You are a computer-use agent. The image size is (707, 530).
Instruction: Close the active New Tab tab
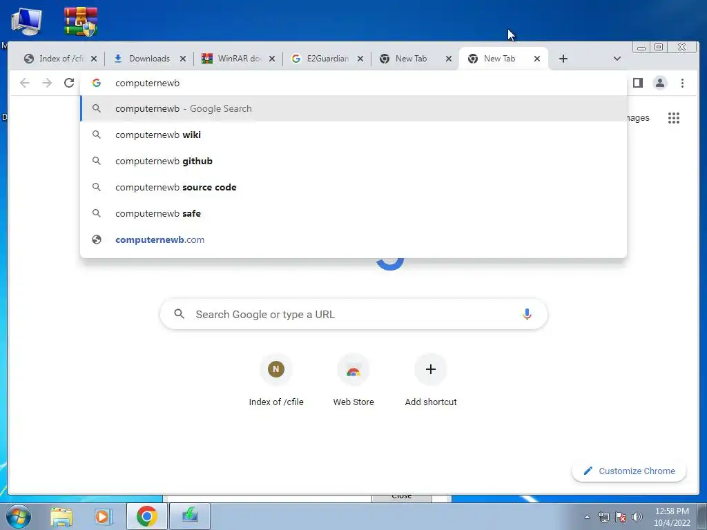537,59
